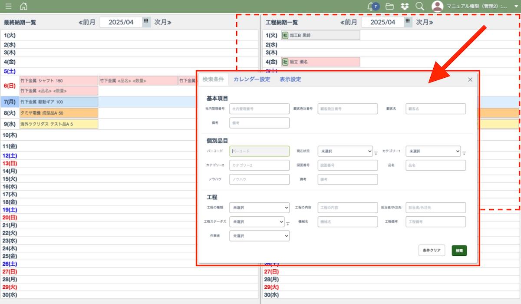The width and height of the screenshot is (521, 304).
Task: Open calendar picker in 工程納期一覧 header
Action: (408, 22)
